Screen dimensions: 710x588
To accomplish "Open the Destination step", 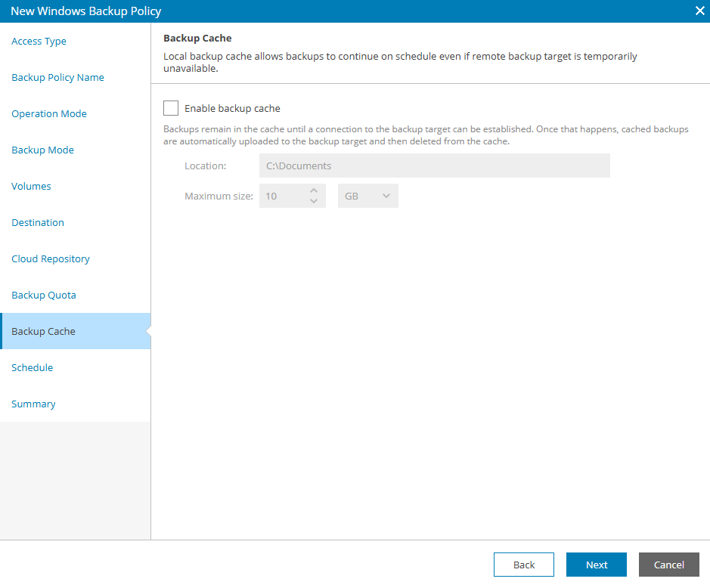I will pyautogui.click(x=38, y=223).
